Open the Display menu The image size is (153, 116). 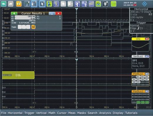pyautogui.click(x=118, y=113)
